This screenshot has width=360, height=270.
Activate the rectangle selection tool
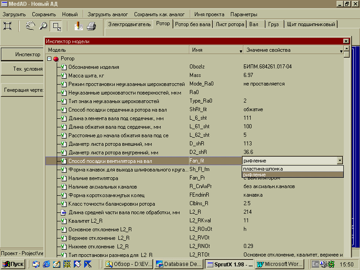(x=56, y=26)
